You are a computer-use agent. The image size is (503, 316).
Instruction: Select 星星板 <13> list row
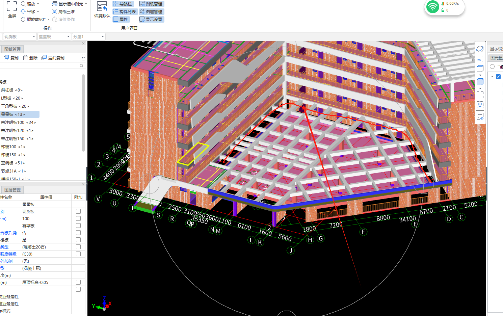coord(20,114)
